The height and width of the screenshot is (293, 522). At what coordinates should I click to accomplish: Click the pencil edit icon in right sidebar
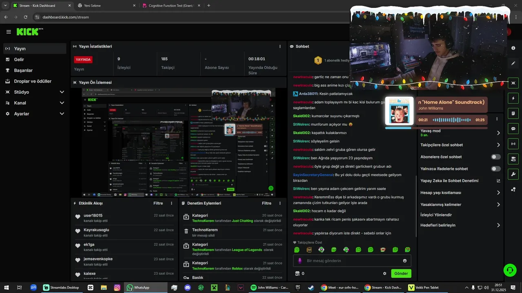[x=513, y=63]
